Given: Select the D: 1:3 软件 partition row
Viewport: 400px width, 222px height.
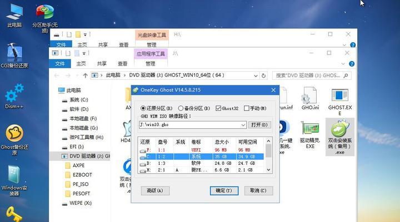Looking at the screenshot, I should [x=202, y=163].
